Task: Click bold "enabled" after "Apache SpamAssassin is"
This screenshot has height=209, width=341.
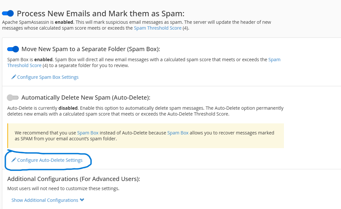Action: tap(64, 22)
